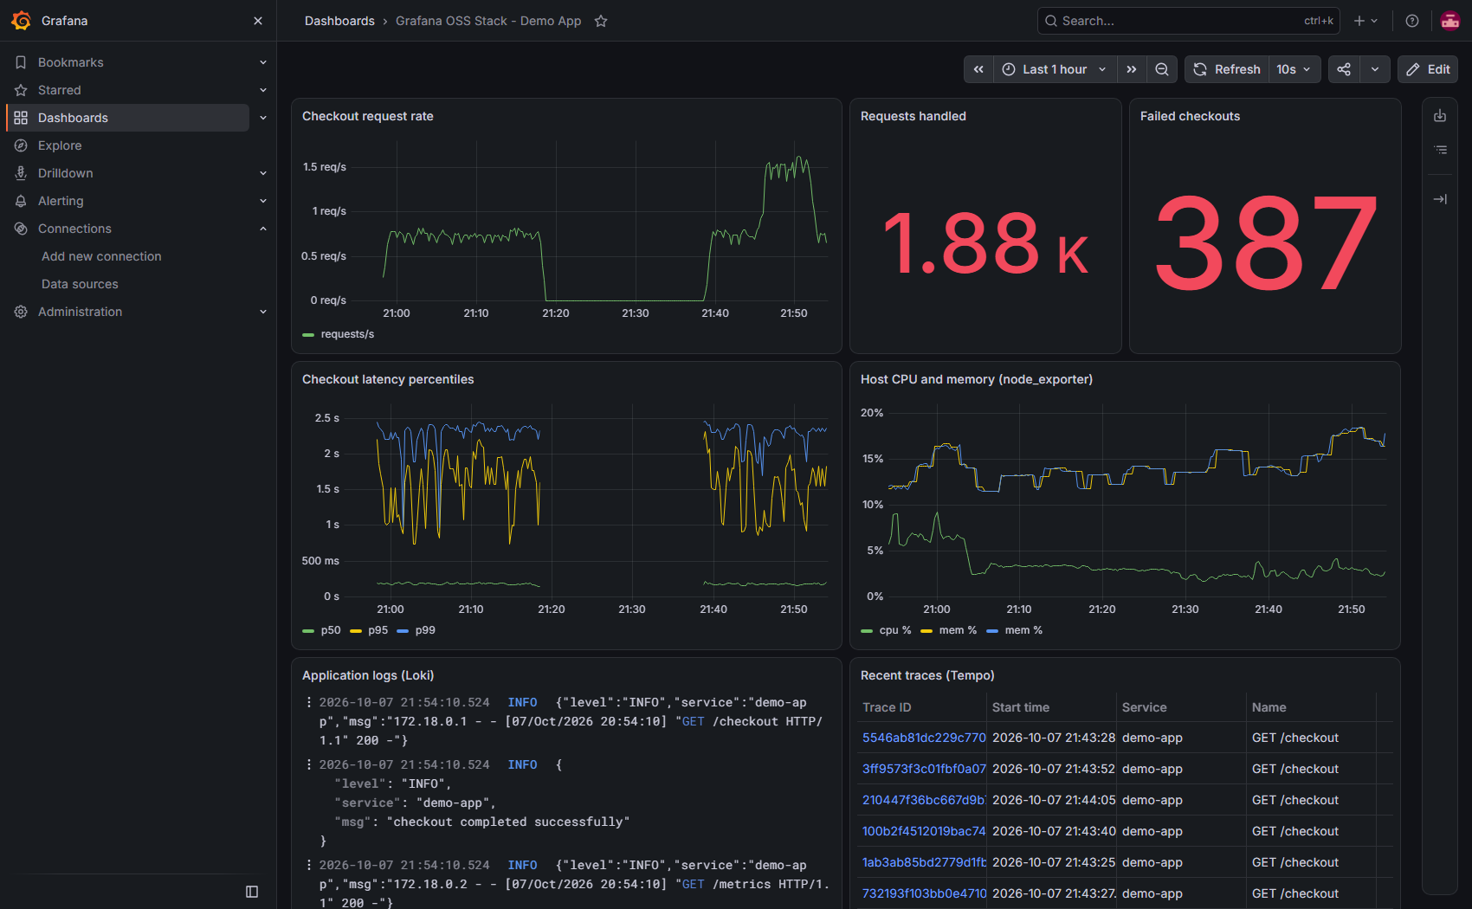The height and width of the screenshot is (909, 1472).
Task: Open the help question mark menu
Action: coord(1412,21)
